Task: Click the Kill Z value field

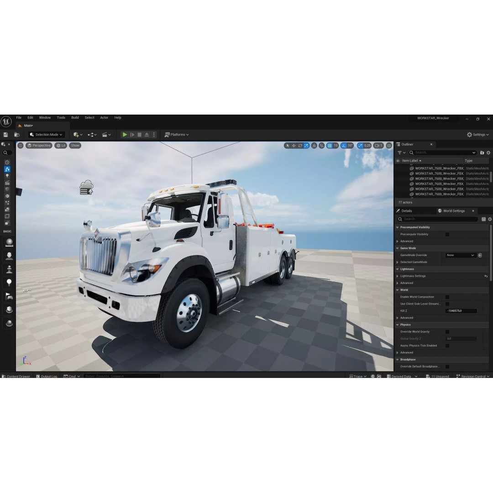Action: coord(461,311)
